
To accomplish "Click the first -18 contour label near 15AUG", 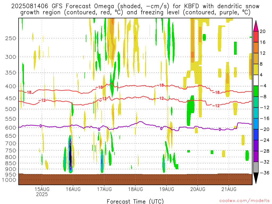I will coord(28,92).
